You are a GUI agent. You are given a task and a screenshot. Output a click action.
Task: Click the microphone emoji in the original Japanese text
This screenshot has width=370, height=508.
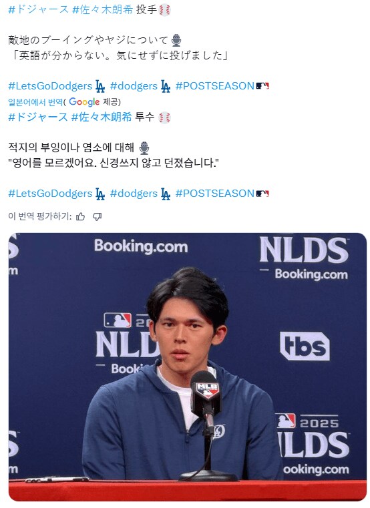pos(176,41)
